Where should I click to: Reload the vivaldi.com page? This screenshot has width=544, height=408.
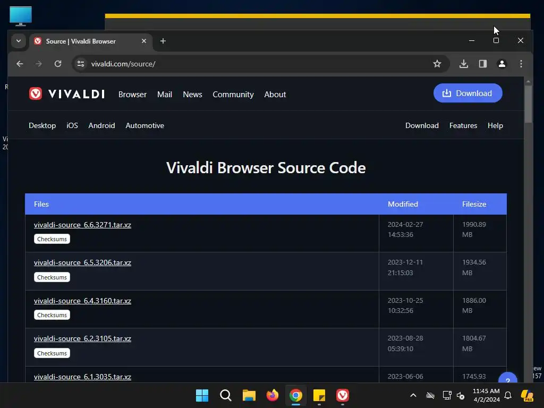[58, 64]
